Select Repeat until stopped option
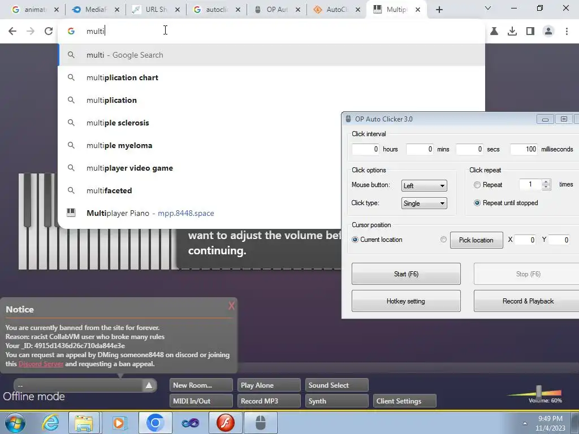The image size is (579, 434). click(477, 203)
